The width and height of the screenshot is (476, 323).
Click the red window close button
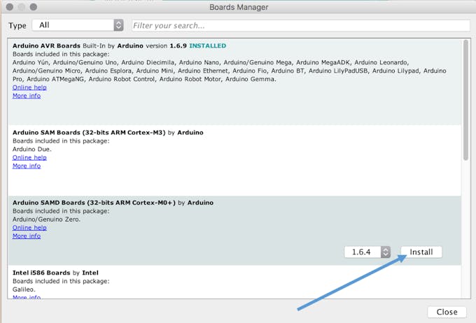[x=9, y=7]
